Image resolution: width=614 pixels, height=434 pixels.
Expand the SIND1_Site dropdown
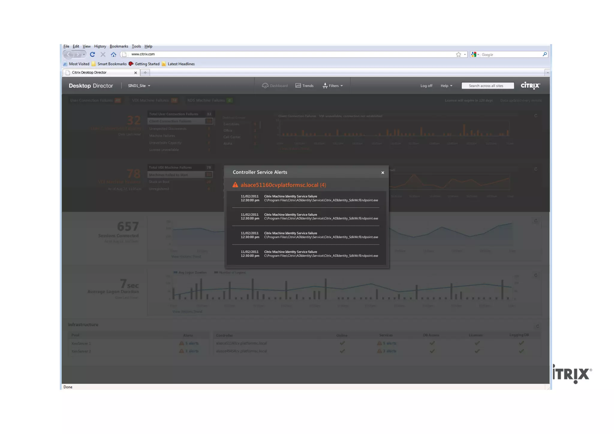tap(139, 86)
